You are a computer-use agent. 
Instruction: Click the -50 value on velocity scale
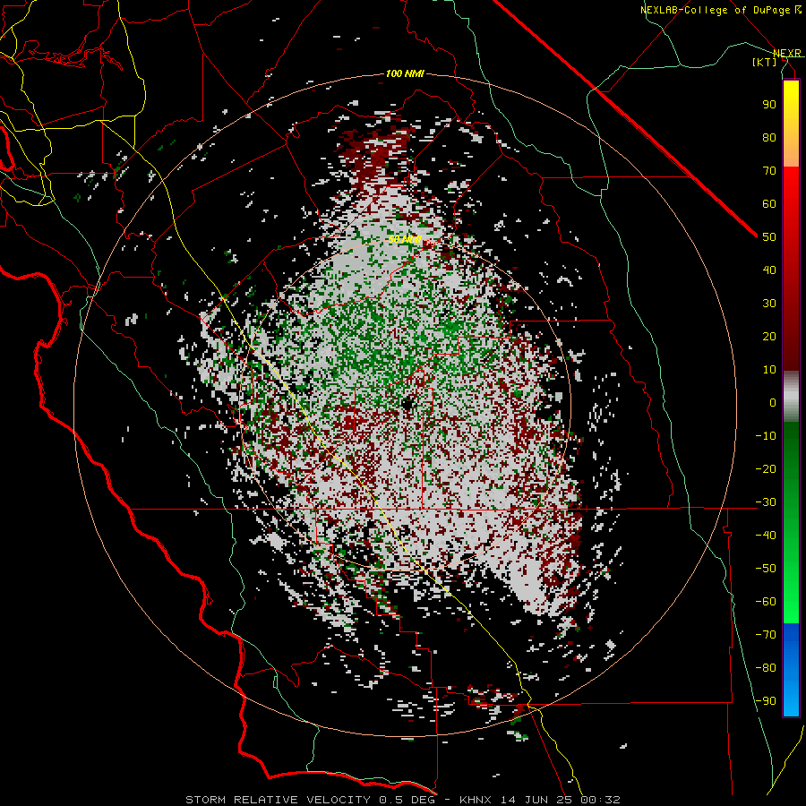coord(766,569)
